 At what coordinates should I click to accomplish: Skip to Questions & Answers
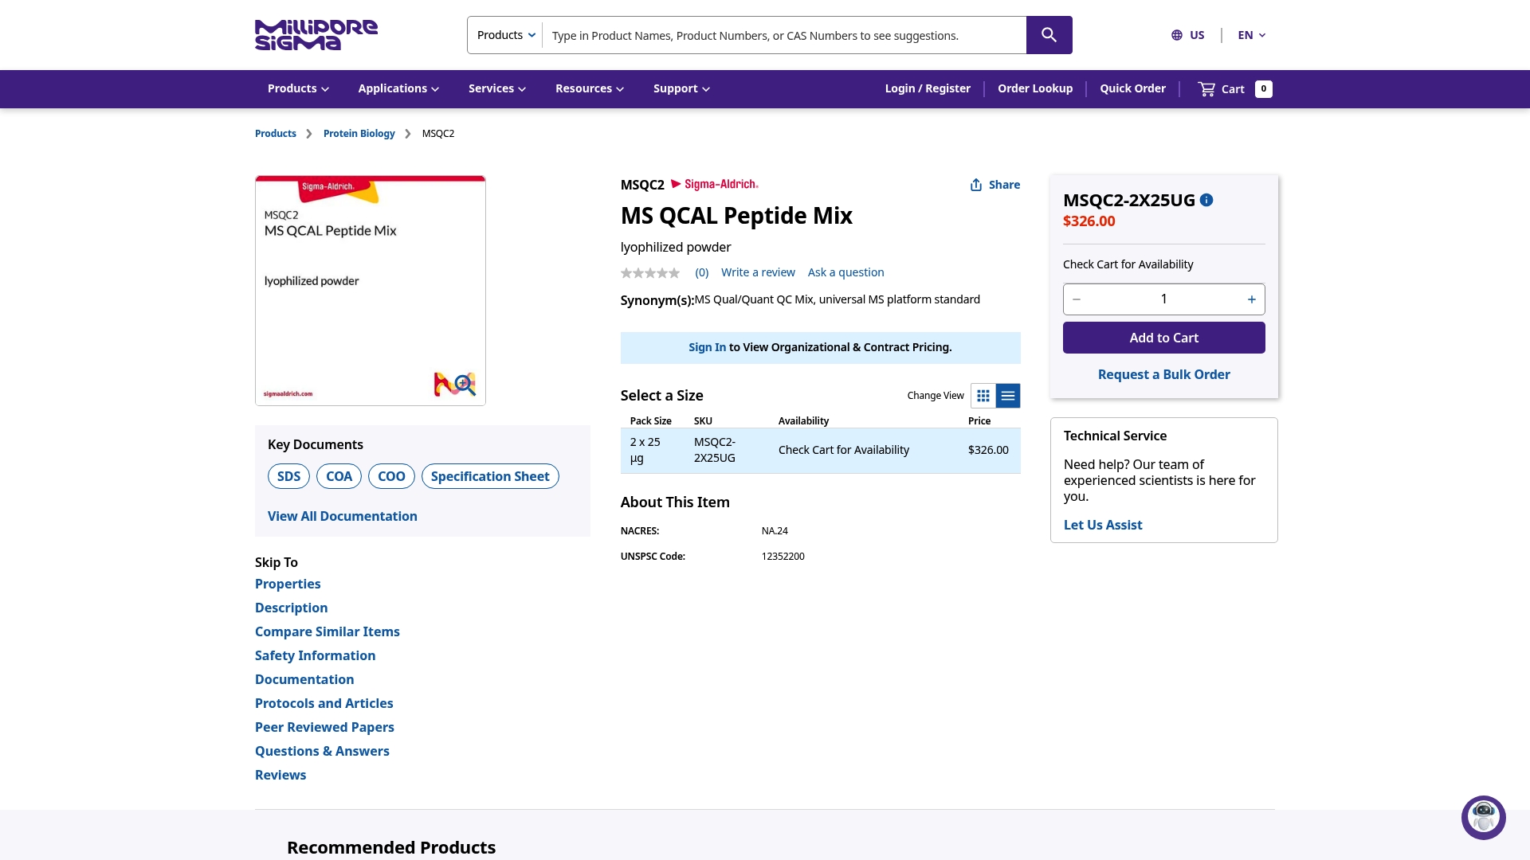(322, 751)
